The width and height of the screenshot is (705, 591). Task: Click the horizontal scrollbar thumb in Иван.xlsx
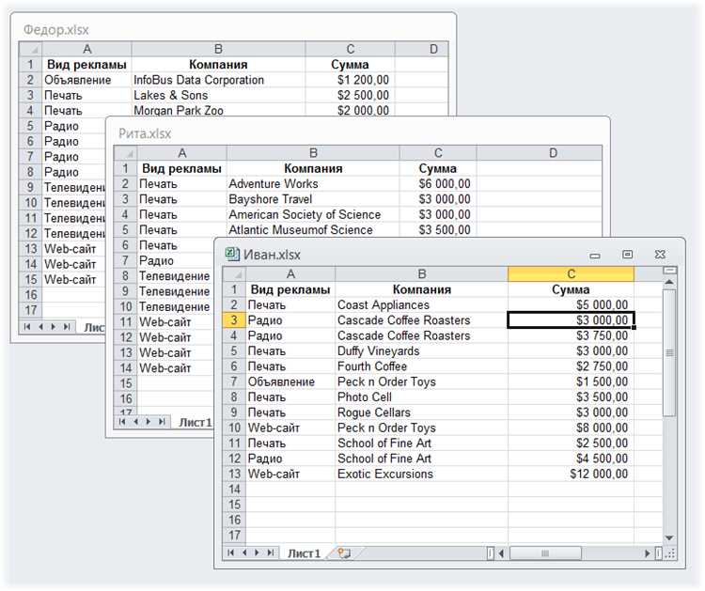(545, 553)
